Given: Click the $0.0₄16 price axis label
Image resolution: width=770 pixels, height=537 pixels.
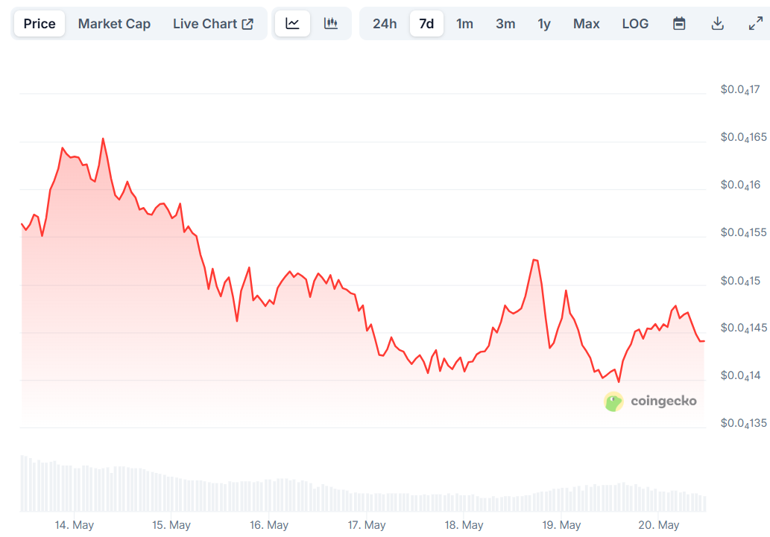Looking at the screenshot, I should tap(740, 185).
